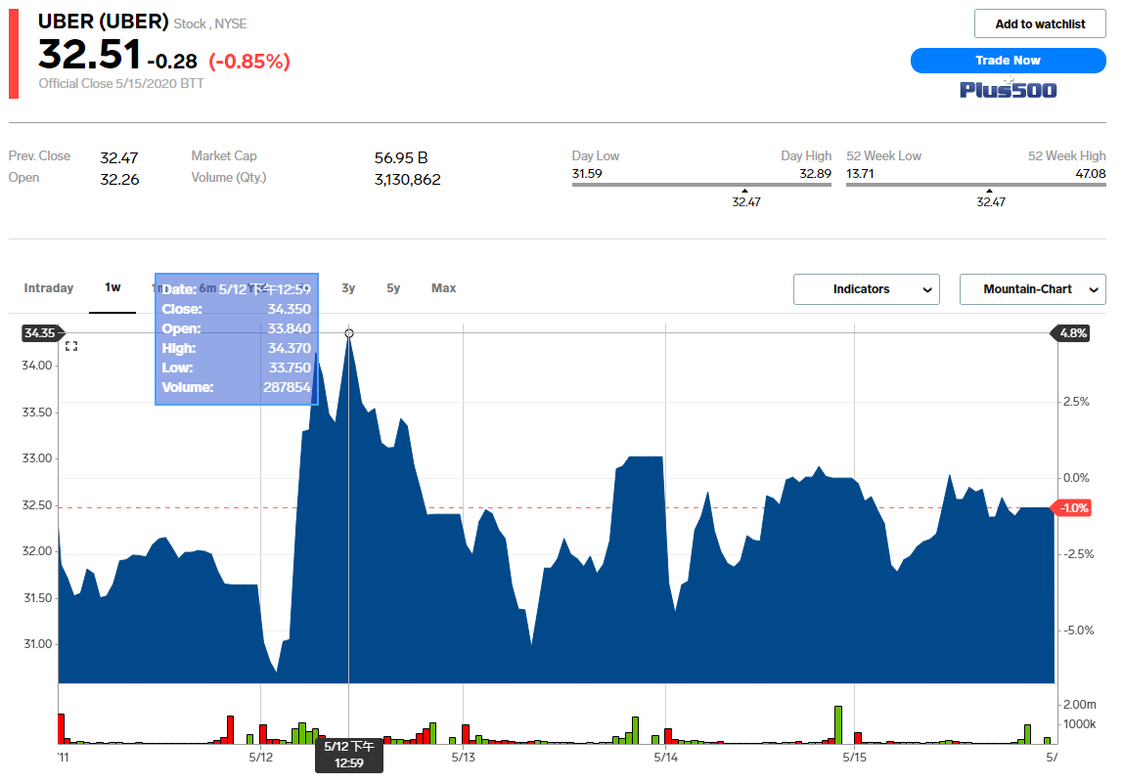Open the Indicators dropdown
Screen dimensions: 1123x782
click(867, 289)
